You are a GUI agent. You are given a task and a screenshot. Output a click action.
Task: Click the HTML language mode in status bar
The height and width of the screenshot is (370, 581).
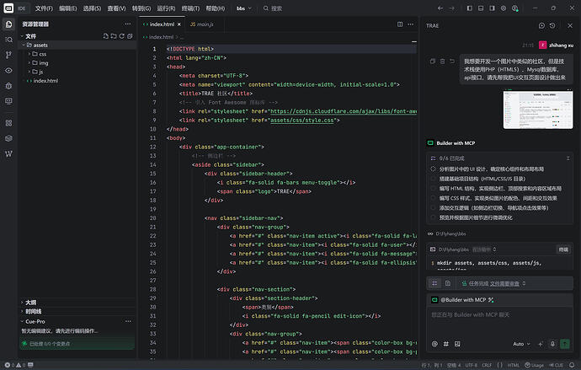coord(513,365)
